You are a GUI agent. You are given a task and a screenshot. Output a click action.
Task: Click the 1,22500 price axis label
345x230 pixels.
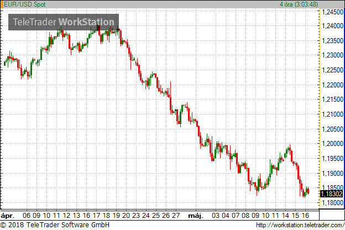[x=332, y=70]
